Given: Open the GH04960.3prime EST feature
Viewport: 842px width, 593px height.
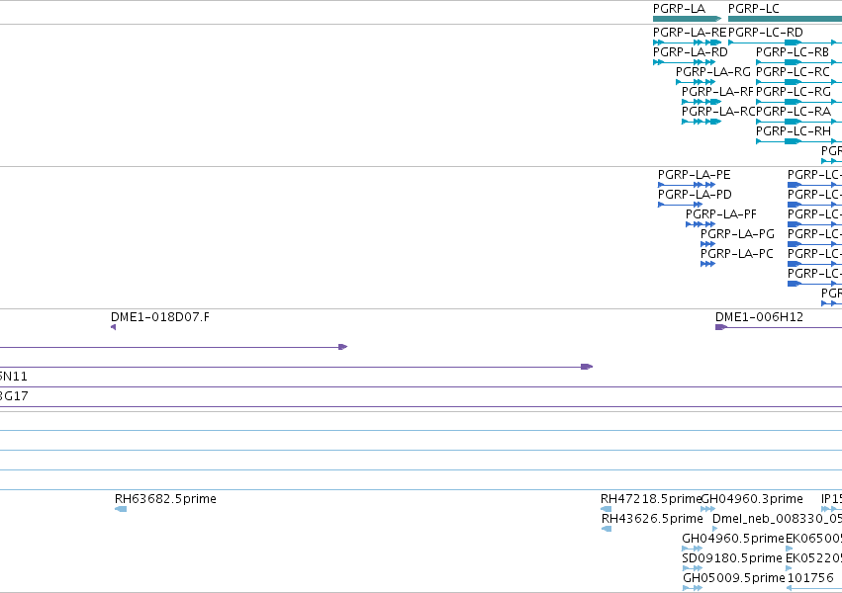Looking at the screenshot, I should click(x=707, y=509).
